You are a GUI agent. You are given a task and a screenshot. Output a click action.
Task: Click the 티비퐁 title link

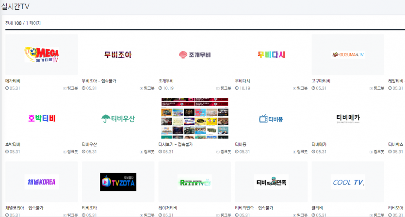click(241, 144)
